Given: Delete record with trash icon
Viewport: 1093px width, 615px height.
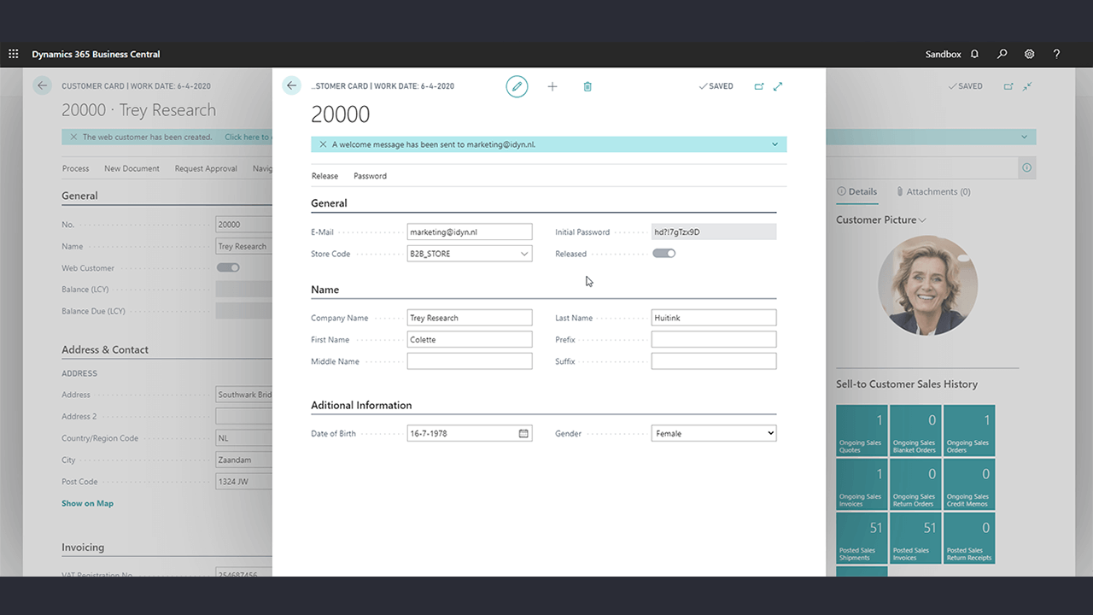Looking at the screenshot, I should click(x=587, y=86).
